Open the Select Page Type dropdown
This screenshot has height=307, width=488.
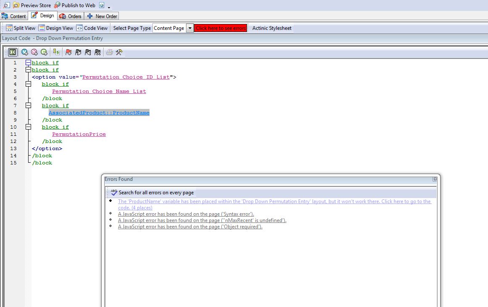189,28
